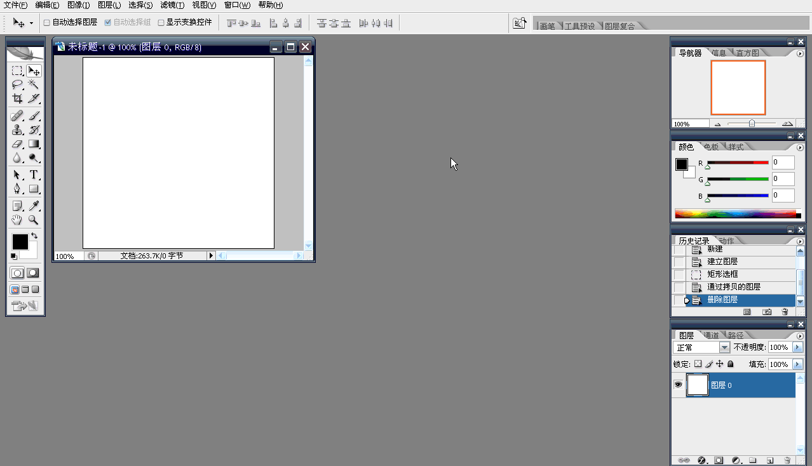Open the File Browser from options bar
Image resolution: width=812 pixels, height=466 pixels.
pyautogui.click(x=520, y=23)
